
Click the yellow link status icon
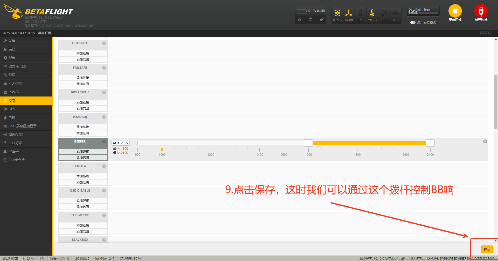point(322,19)
